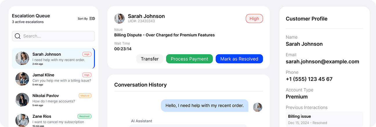Click phone number +1 (555) 123 45 67
This screenshot has height=127, width=376.
(309, 79)
